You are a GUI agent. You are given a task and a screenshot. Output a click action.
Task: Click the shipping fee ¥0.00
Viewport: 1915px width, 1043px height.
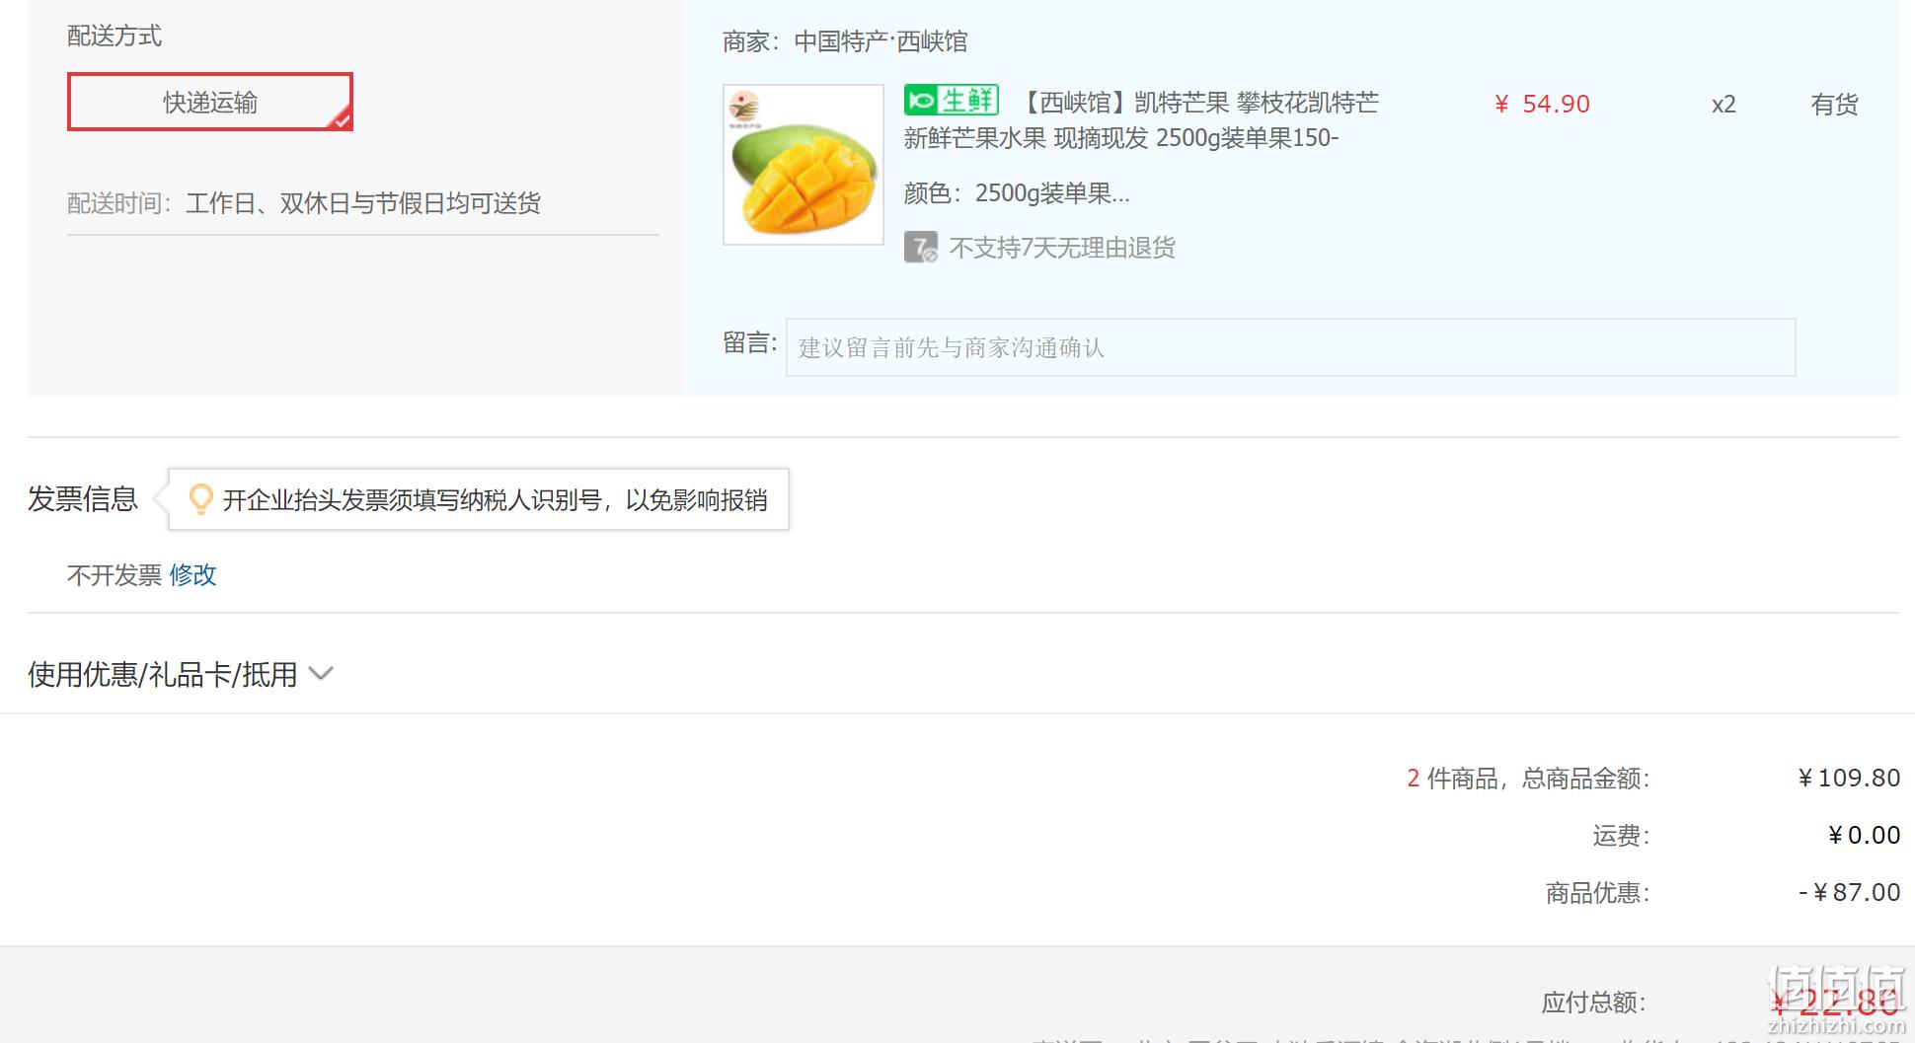tap(1864, 836)
